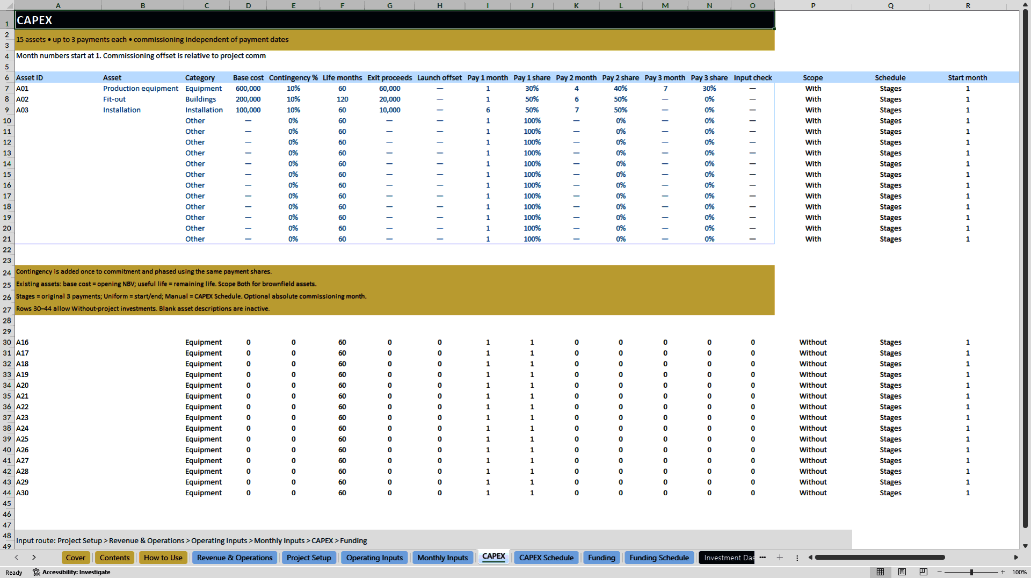
Task: Select the Input check header cell
Action: 752,78
